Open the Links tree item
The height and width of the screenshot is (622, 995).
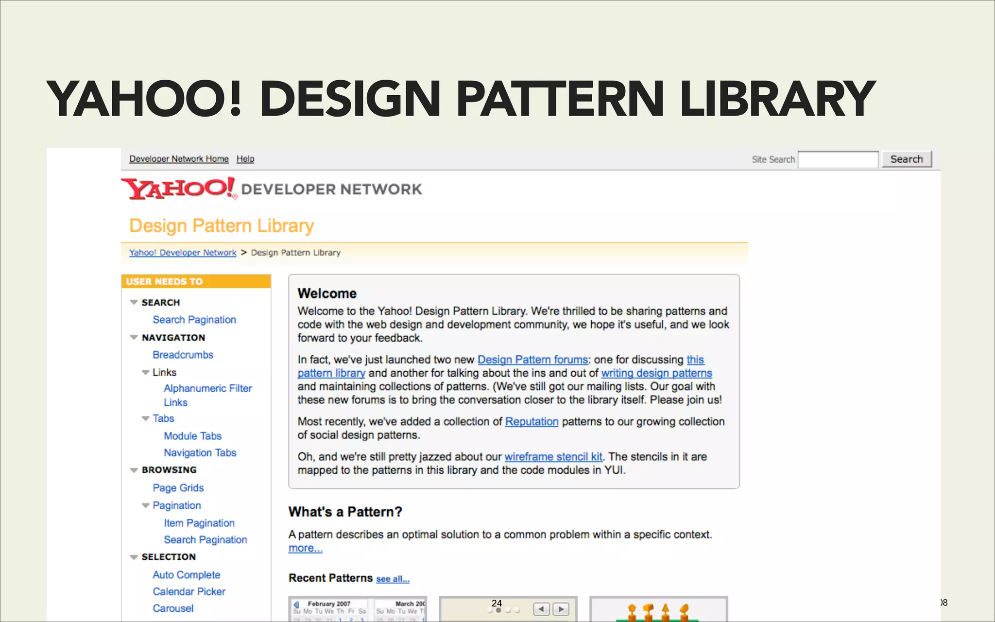pyautogui.click(x=164, y=372)
